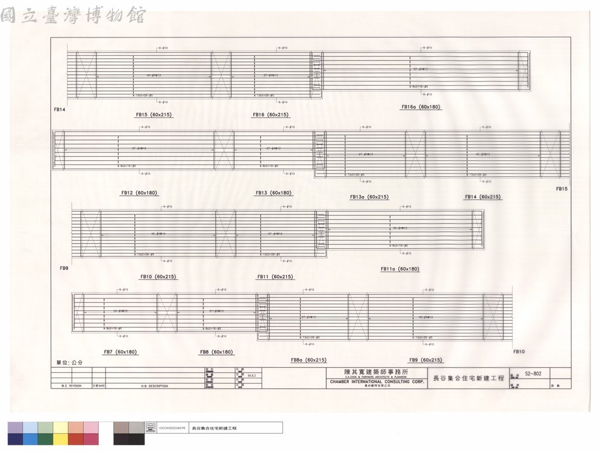Click the FB11a (60x180) beam label
Image resolution: width=601 pixels, height=453 pixels.
(x=400, y=269)
